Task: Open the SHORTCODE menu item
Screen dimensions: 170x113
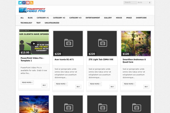Action: (141, 18)
